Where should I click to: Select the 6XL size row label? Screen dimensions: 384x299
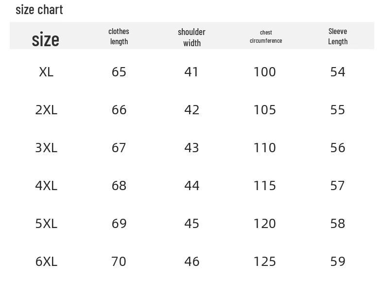[x=46, y=262]
